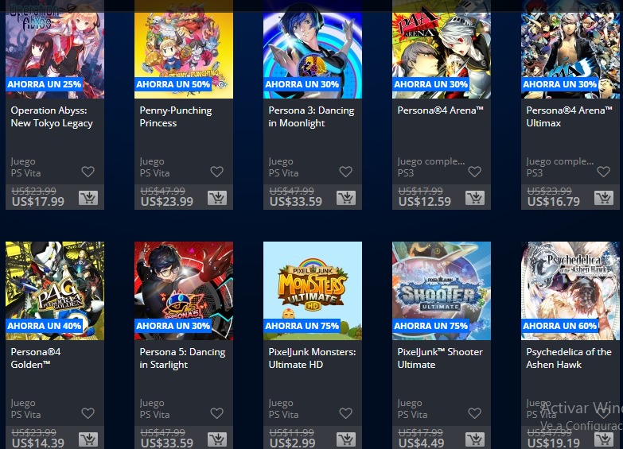Add Persona 4 Golden to cart
This screenshot has height=449, width=623.
[x=88, y=439]
